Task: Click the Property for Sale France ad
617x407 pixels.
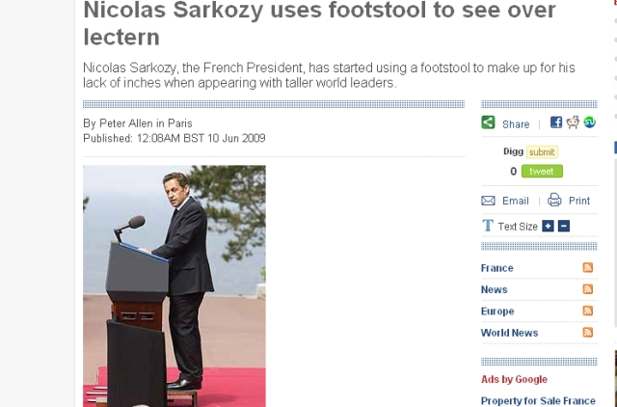Action: (537, 400)
